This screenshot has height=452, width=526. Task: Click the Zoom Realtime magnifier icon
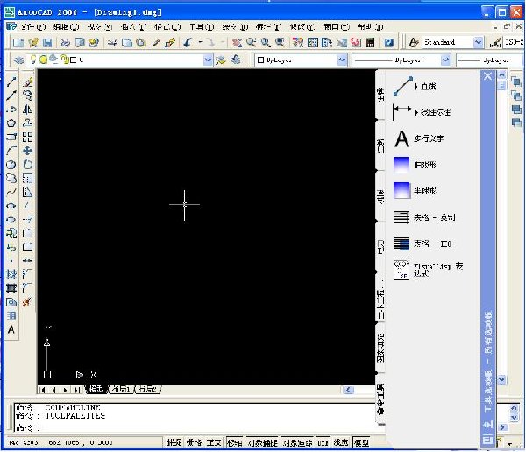(x=251, y=43)
